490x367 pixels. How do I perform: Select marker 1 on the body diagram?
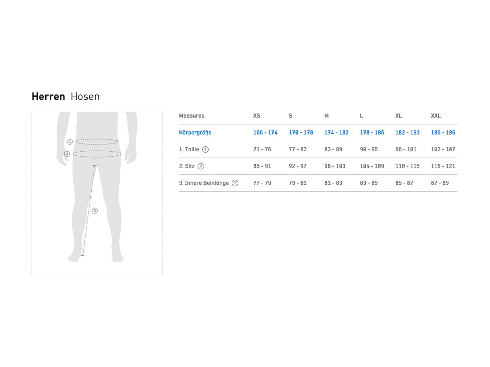point(70,141)
